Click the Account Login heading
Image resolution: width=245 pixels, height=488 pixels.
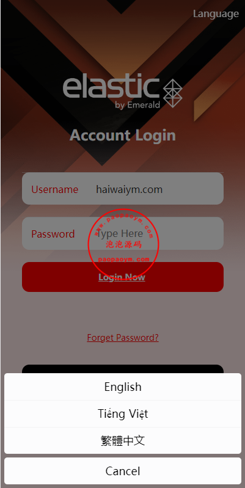pyautogui.click(x=123, y=136)
